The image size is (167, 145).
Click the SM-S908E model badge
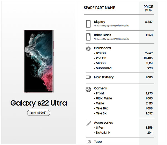39,113
